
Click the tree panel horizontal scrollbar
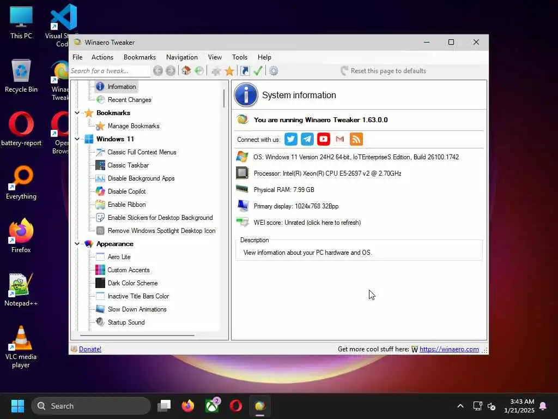coord(137,336)
